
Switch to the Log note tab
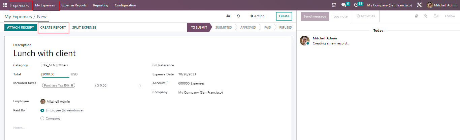(x=340, y=16)
